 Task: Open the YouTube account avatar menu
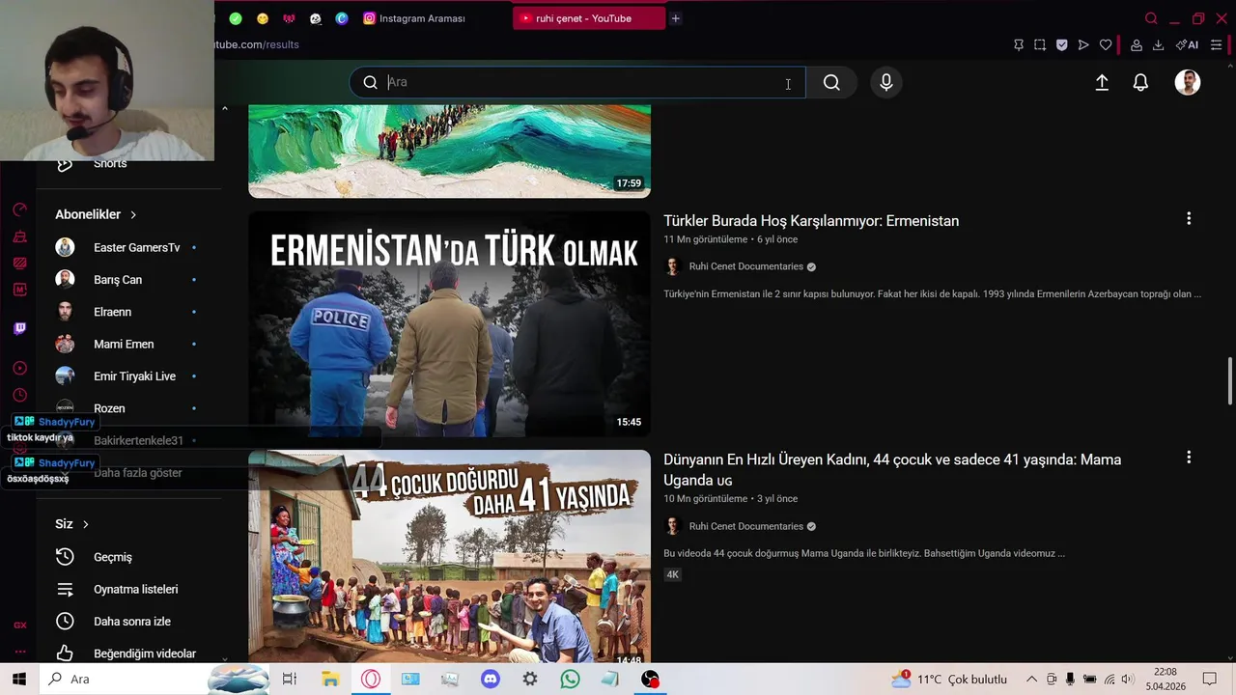(x=1188, y=82)
